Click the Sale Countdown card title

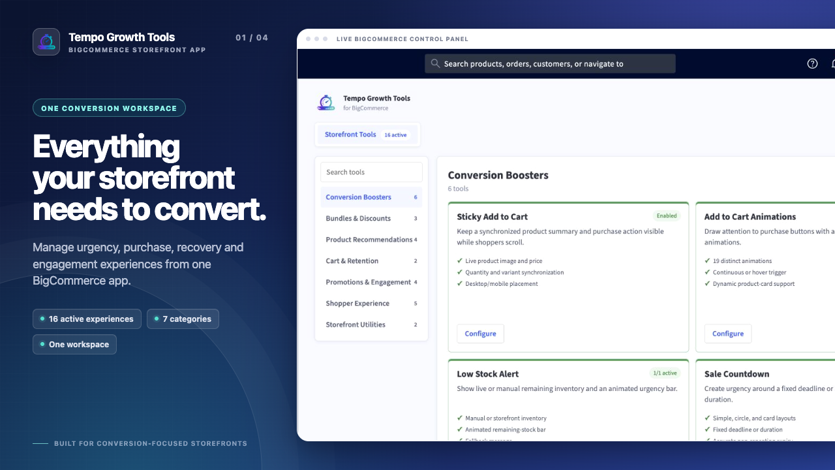[x=736, y=374]
